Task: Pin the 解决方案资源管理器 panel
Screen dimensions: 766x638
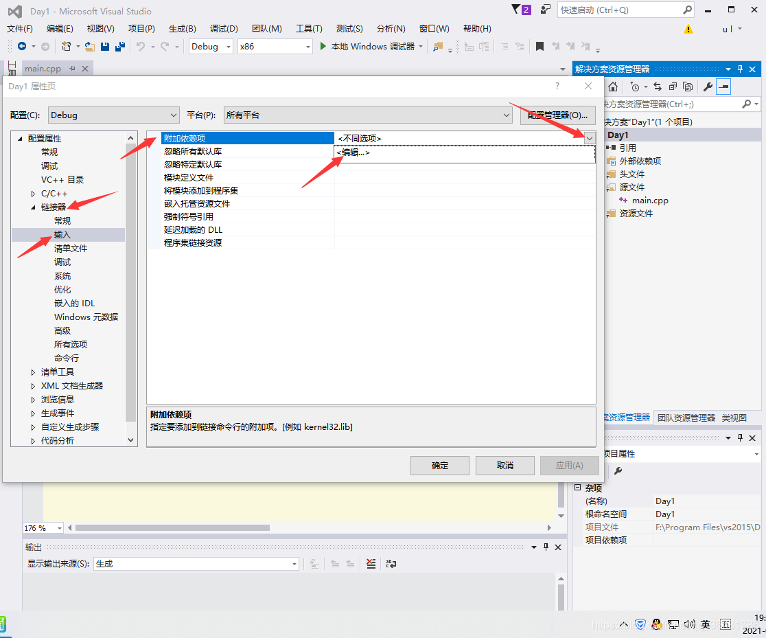Action: click(x=740, y=69)
